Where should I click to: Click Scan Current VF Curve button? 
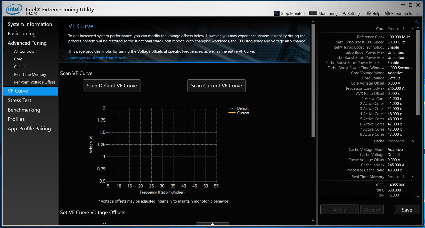[x=216, y=86]
